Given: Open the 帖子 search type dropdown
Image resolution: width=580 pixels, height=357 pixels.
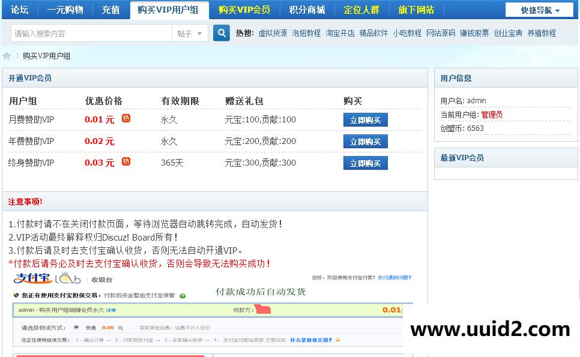Looking at the screenshot, I should (190, 32).
